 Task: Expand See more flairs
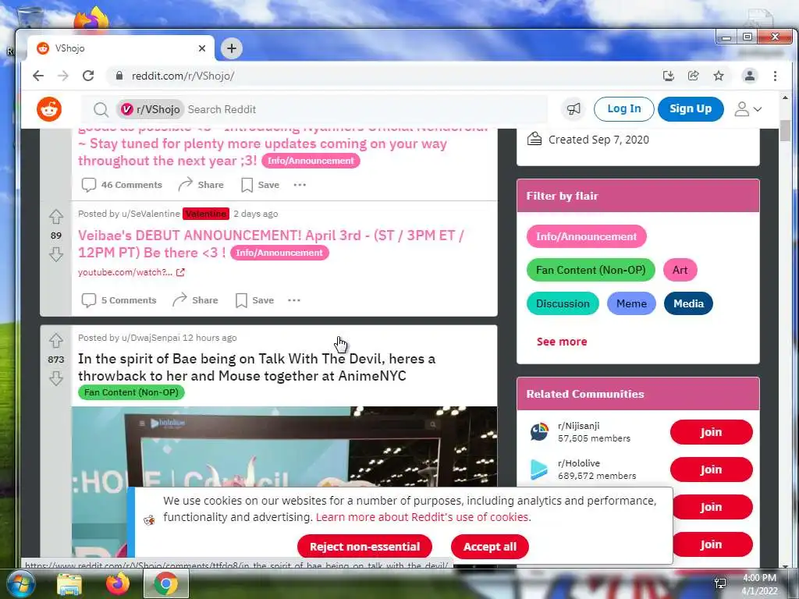pyautogui.click(x=562, y=342)
